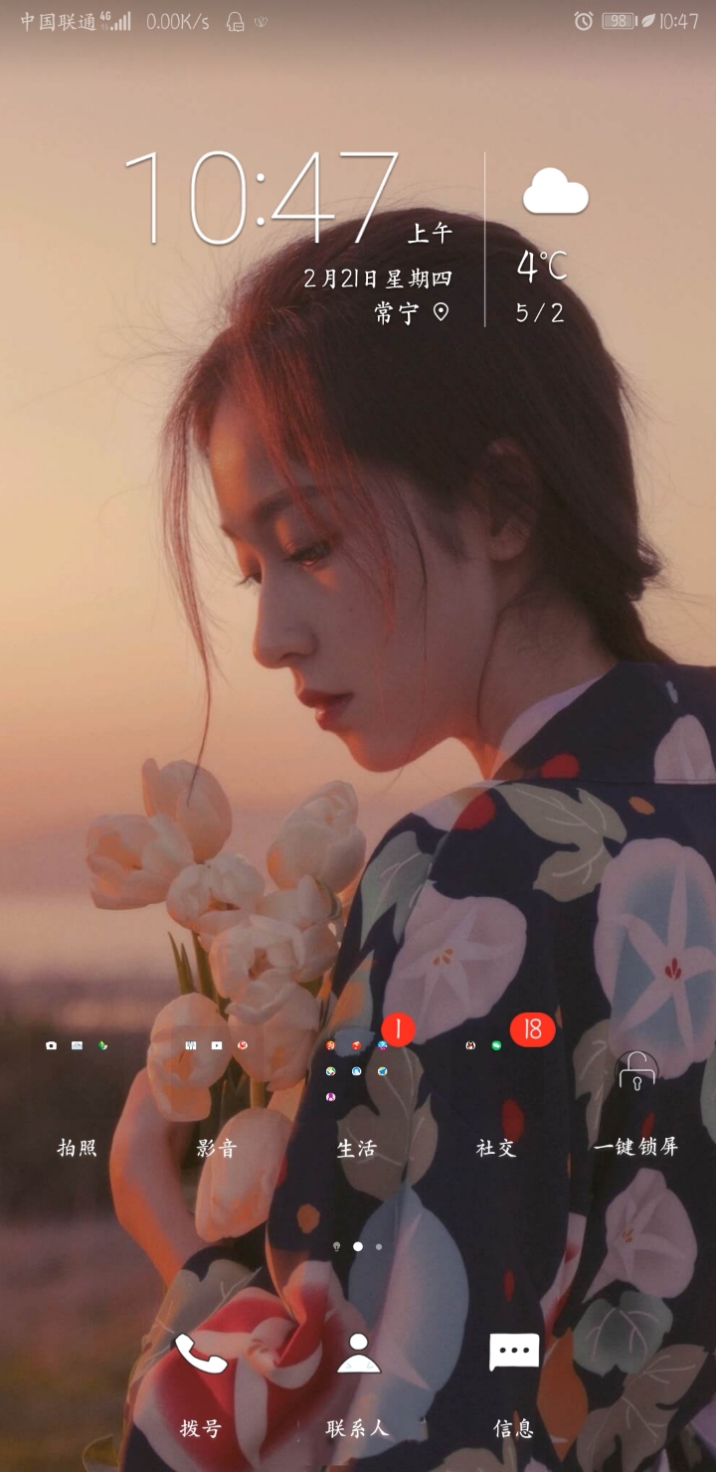Select the rightmost page indicator dot
The height and width of the screenshot is (1472, 716).
(379, 1246)
